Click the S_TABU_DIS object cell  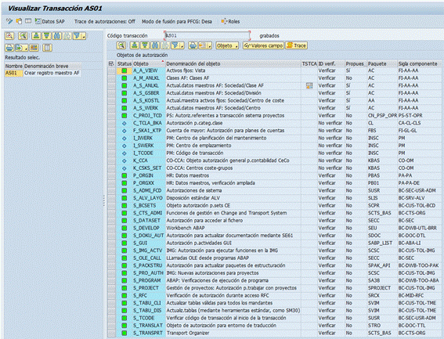coord(149,311)
